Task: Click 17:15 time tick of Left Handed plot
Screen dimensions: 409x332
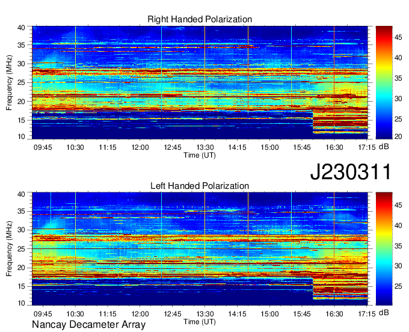Action: coord(366,313)
